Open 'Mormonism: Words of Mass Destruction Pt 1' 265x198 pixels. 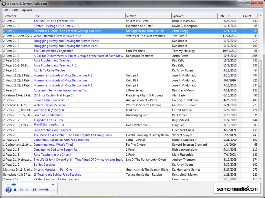click(x=63, y=85)
